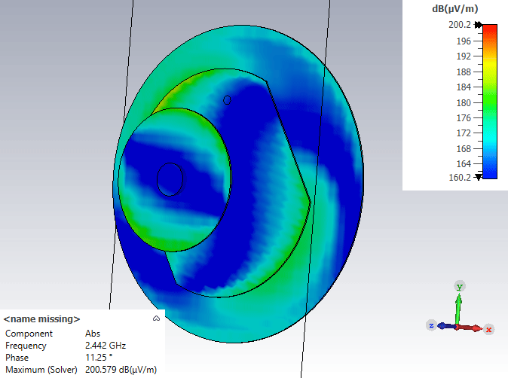Click the blue Z axis ball
This screenshot has height=378, width=508.
[431, 325]
